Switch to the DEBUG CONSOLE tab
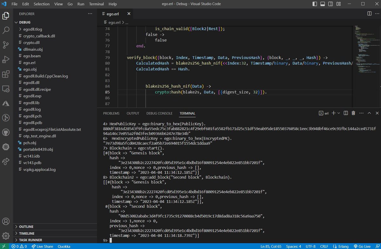 tap(159, 113)
